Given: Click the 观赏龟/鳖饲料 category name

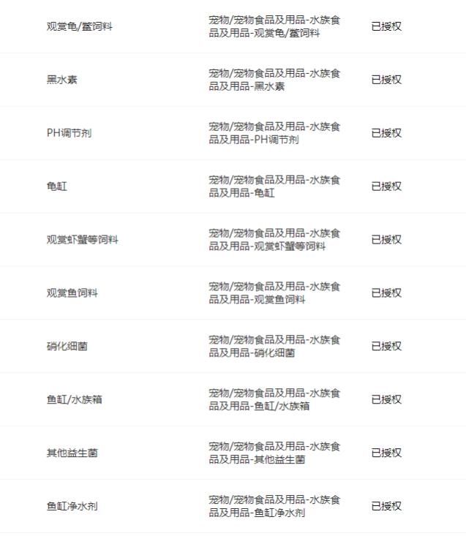Looking at the screenshot, I should [x=80, y=27].
